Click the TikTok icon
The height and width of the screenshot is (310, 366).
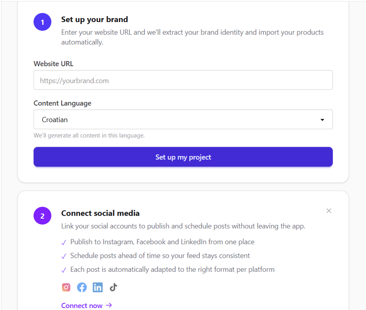pyautogui.click(x=113, y=287)
